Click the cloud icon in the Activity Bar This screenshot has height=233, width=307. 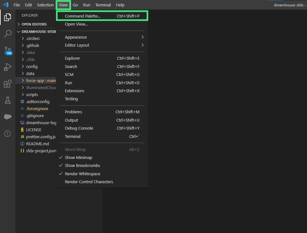[7, 117]
